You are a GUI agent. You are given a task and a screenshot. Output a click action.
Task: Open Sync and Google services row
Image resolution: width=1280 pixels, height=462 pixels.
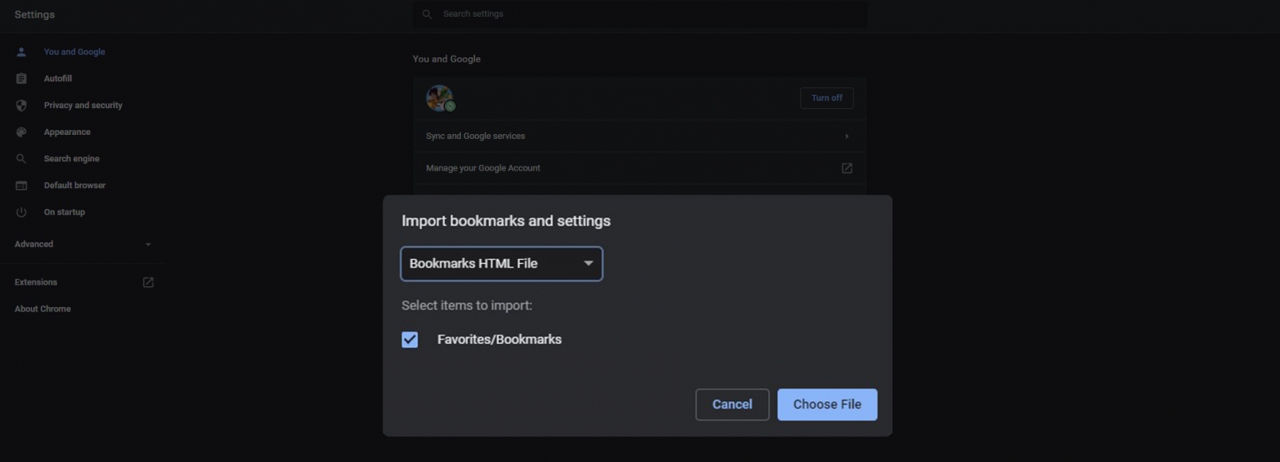639,136
